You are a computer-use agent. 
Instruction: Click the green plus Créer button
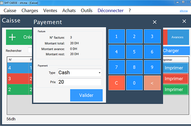(x=19, y=37)
